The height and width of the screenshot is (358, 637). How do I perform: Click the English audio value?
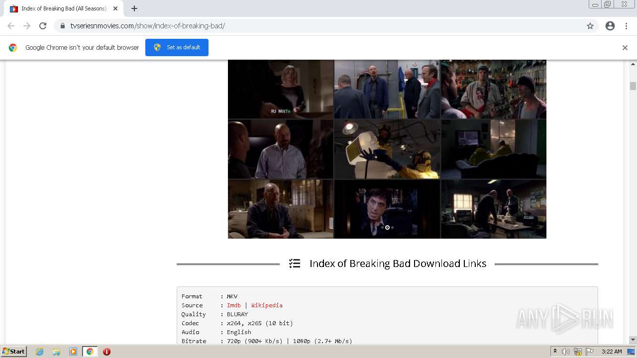tap(239, 332)
